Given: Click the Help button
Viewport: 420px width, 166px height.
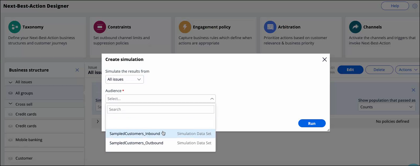Looking at the screenshot, I should [x=395, y=6].
